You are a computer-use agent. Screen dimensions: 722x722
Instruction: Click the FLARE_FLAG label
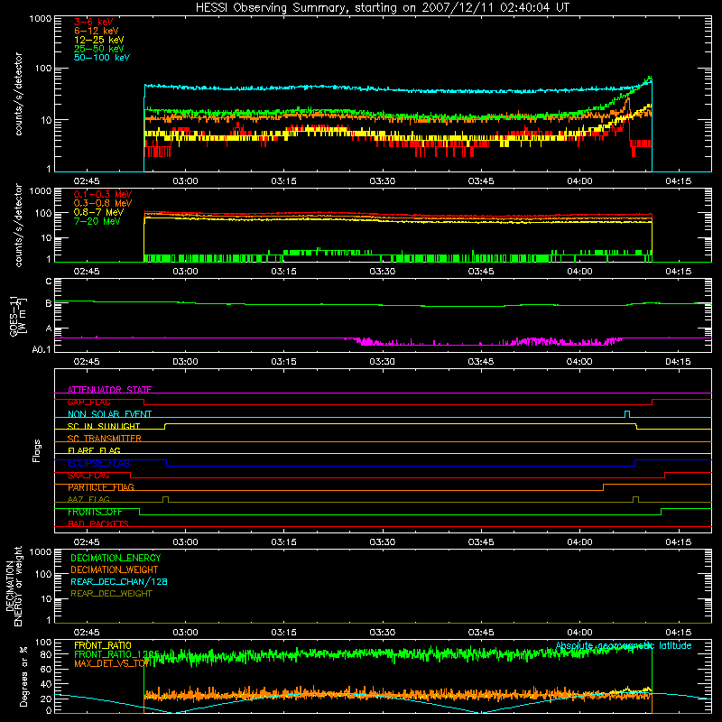tap(94, 450)
